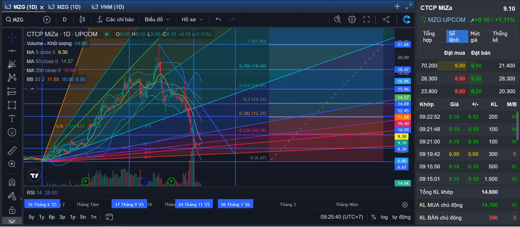Click the blue C logo icon
The image size is (520, 227).
tap(406, 19)
